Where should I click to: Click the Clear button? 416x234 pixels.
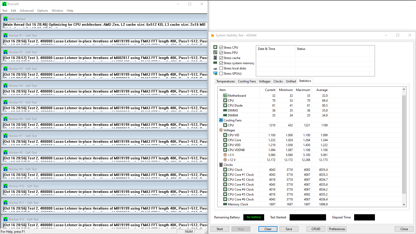(268, 229)
